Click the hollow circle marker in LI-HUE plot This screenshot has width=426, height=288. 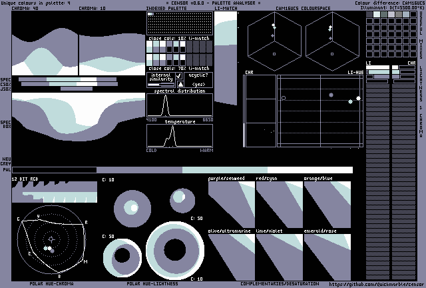(284, 98)
